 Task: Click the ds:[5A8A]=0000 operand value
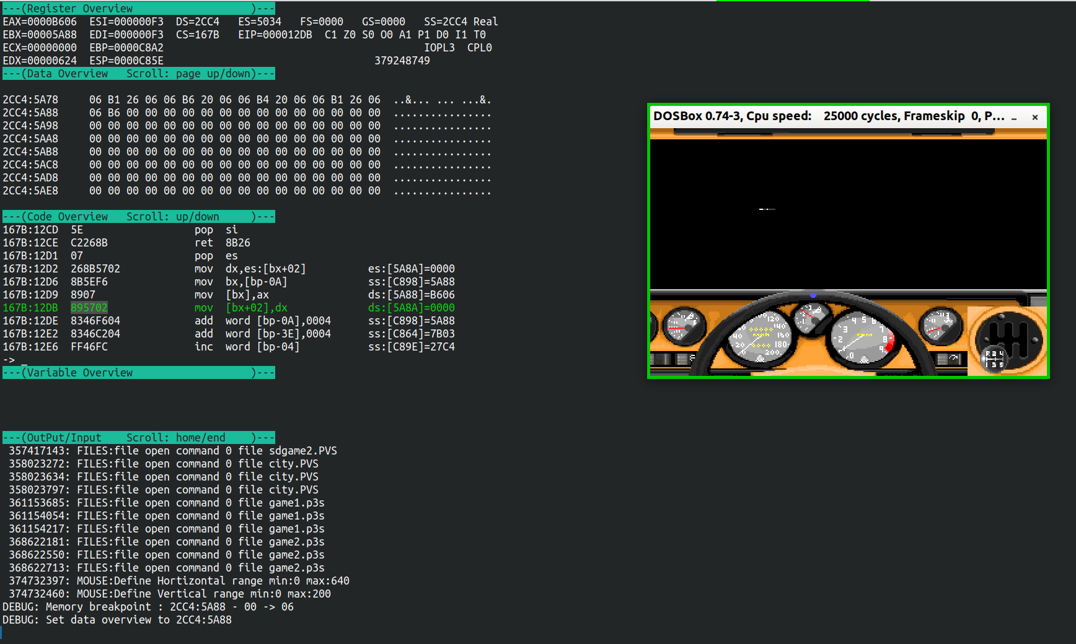[412, 308]
